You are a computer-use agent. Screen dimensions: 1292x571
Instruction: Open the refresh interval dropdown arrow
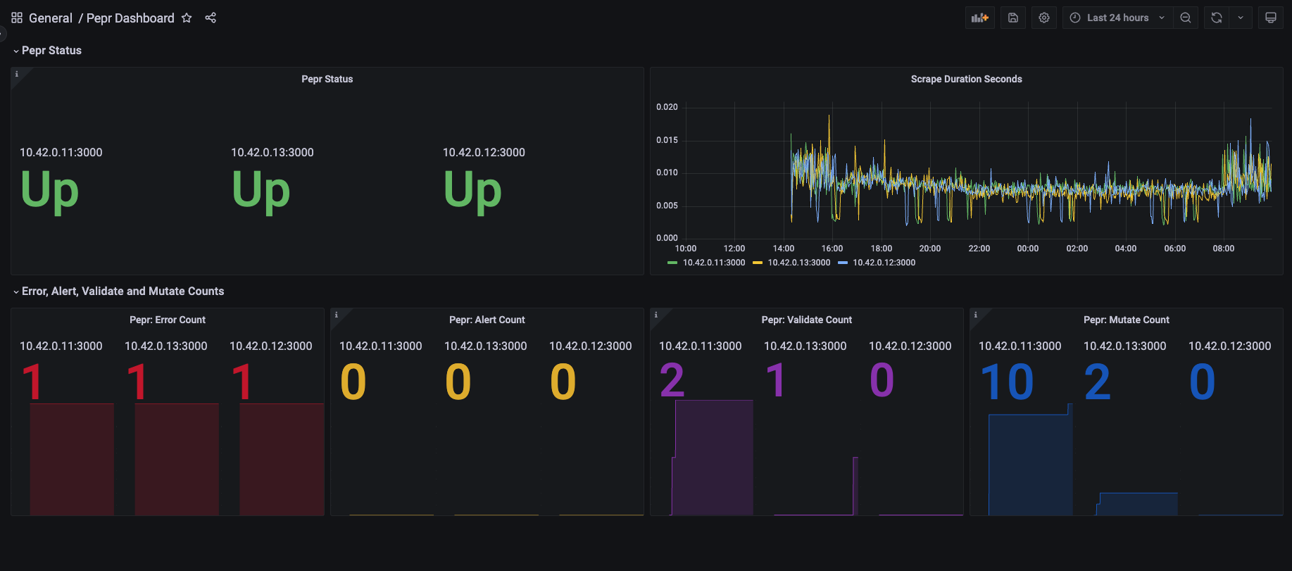pos(1241,18)
